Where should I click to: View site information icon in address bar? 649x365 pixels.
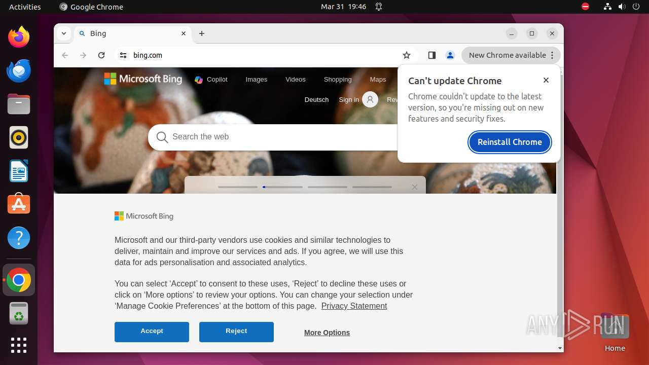tap(123, 55)
